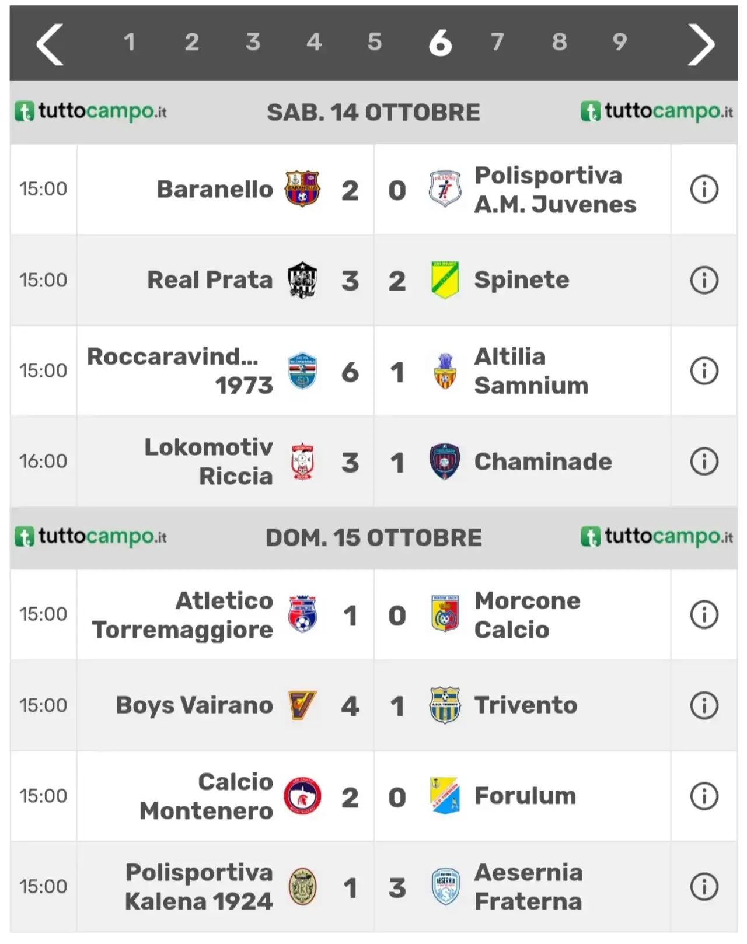Open the Atletico Torremaggiore team link
747x944 pixels.
pos(183,615)
